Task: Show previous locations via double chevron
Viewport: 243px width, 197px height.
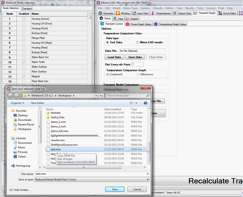Action: pyautogui.click(x=29, y=96)
